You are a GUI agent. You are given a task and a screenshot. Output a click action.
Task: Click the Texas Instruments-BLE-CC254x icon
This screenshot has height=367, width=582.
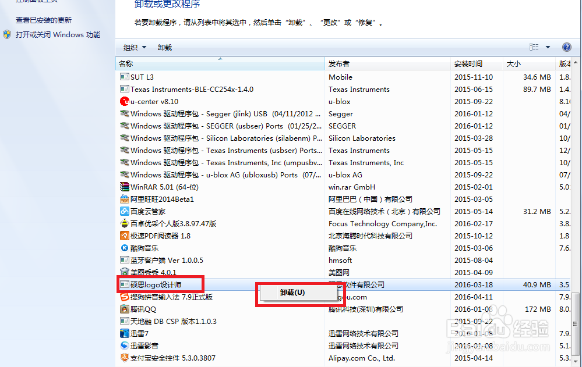click(x=124, y=90)
